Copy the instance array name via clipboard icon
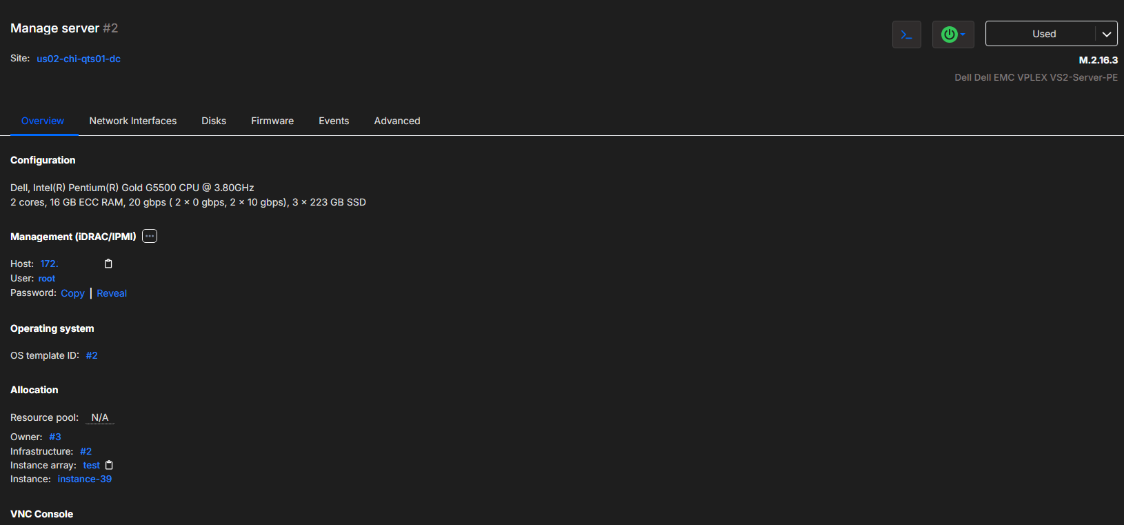 click(x=109, y=465)
